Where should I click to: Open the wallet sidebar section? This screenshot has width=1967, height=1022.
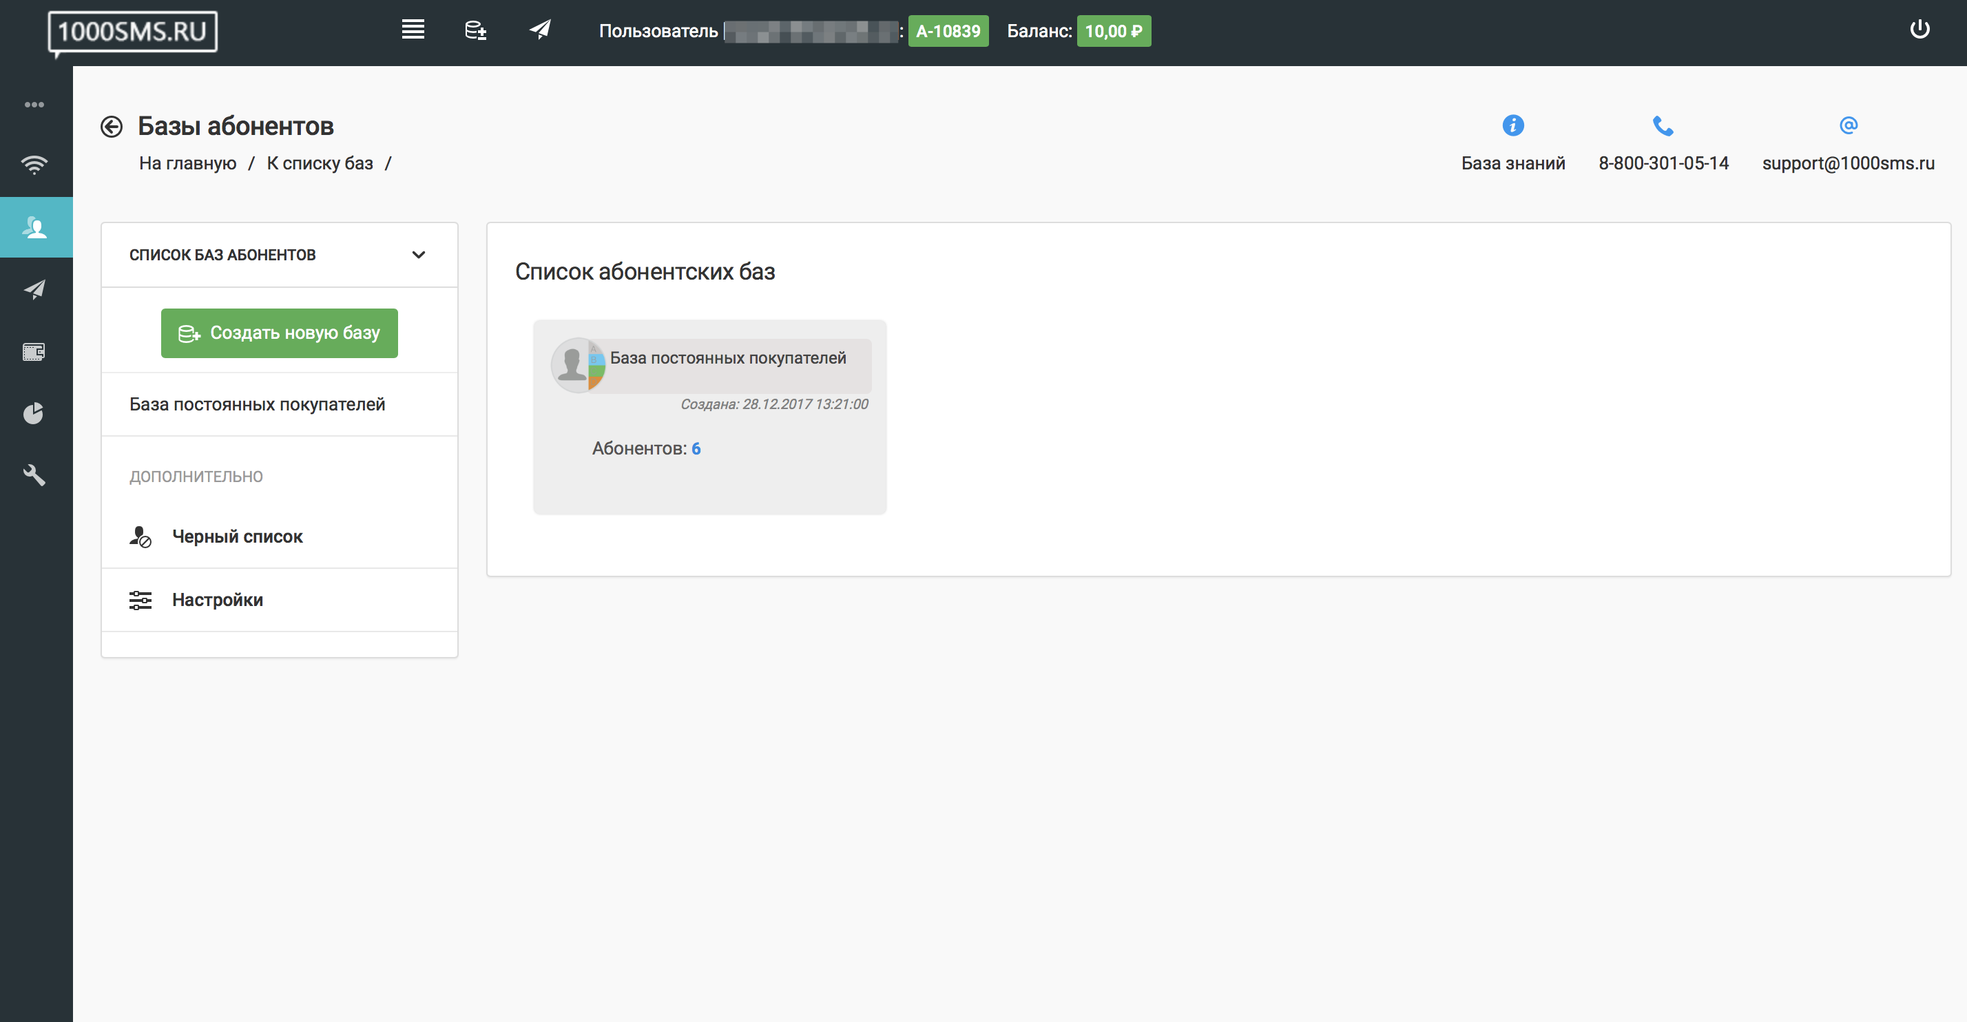(34, 352)
